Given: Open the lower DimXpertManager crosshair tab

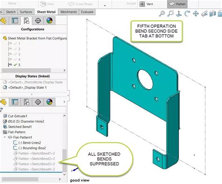Looking at the screenshot, I should (38, 102).
